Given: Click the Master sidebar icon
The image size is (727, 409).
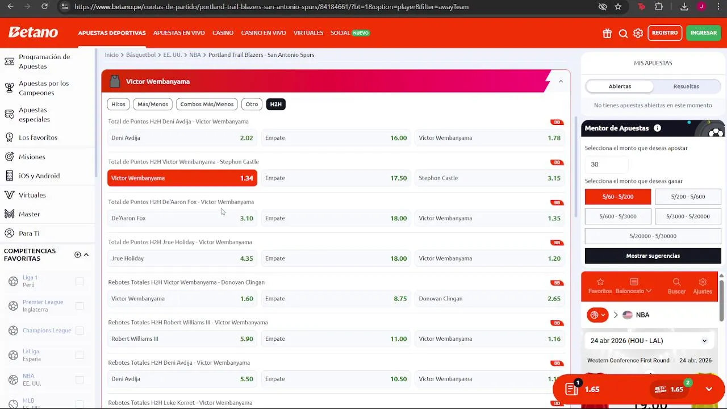Looking at the screenshot, I should point(9,214).
